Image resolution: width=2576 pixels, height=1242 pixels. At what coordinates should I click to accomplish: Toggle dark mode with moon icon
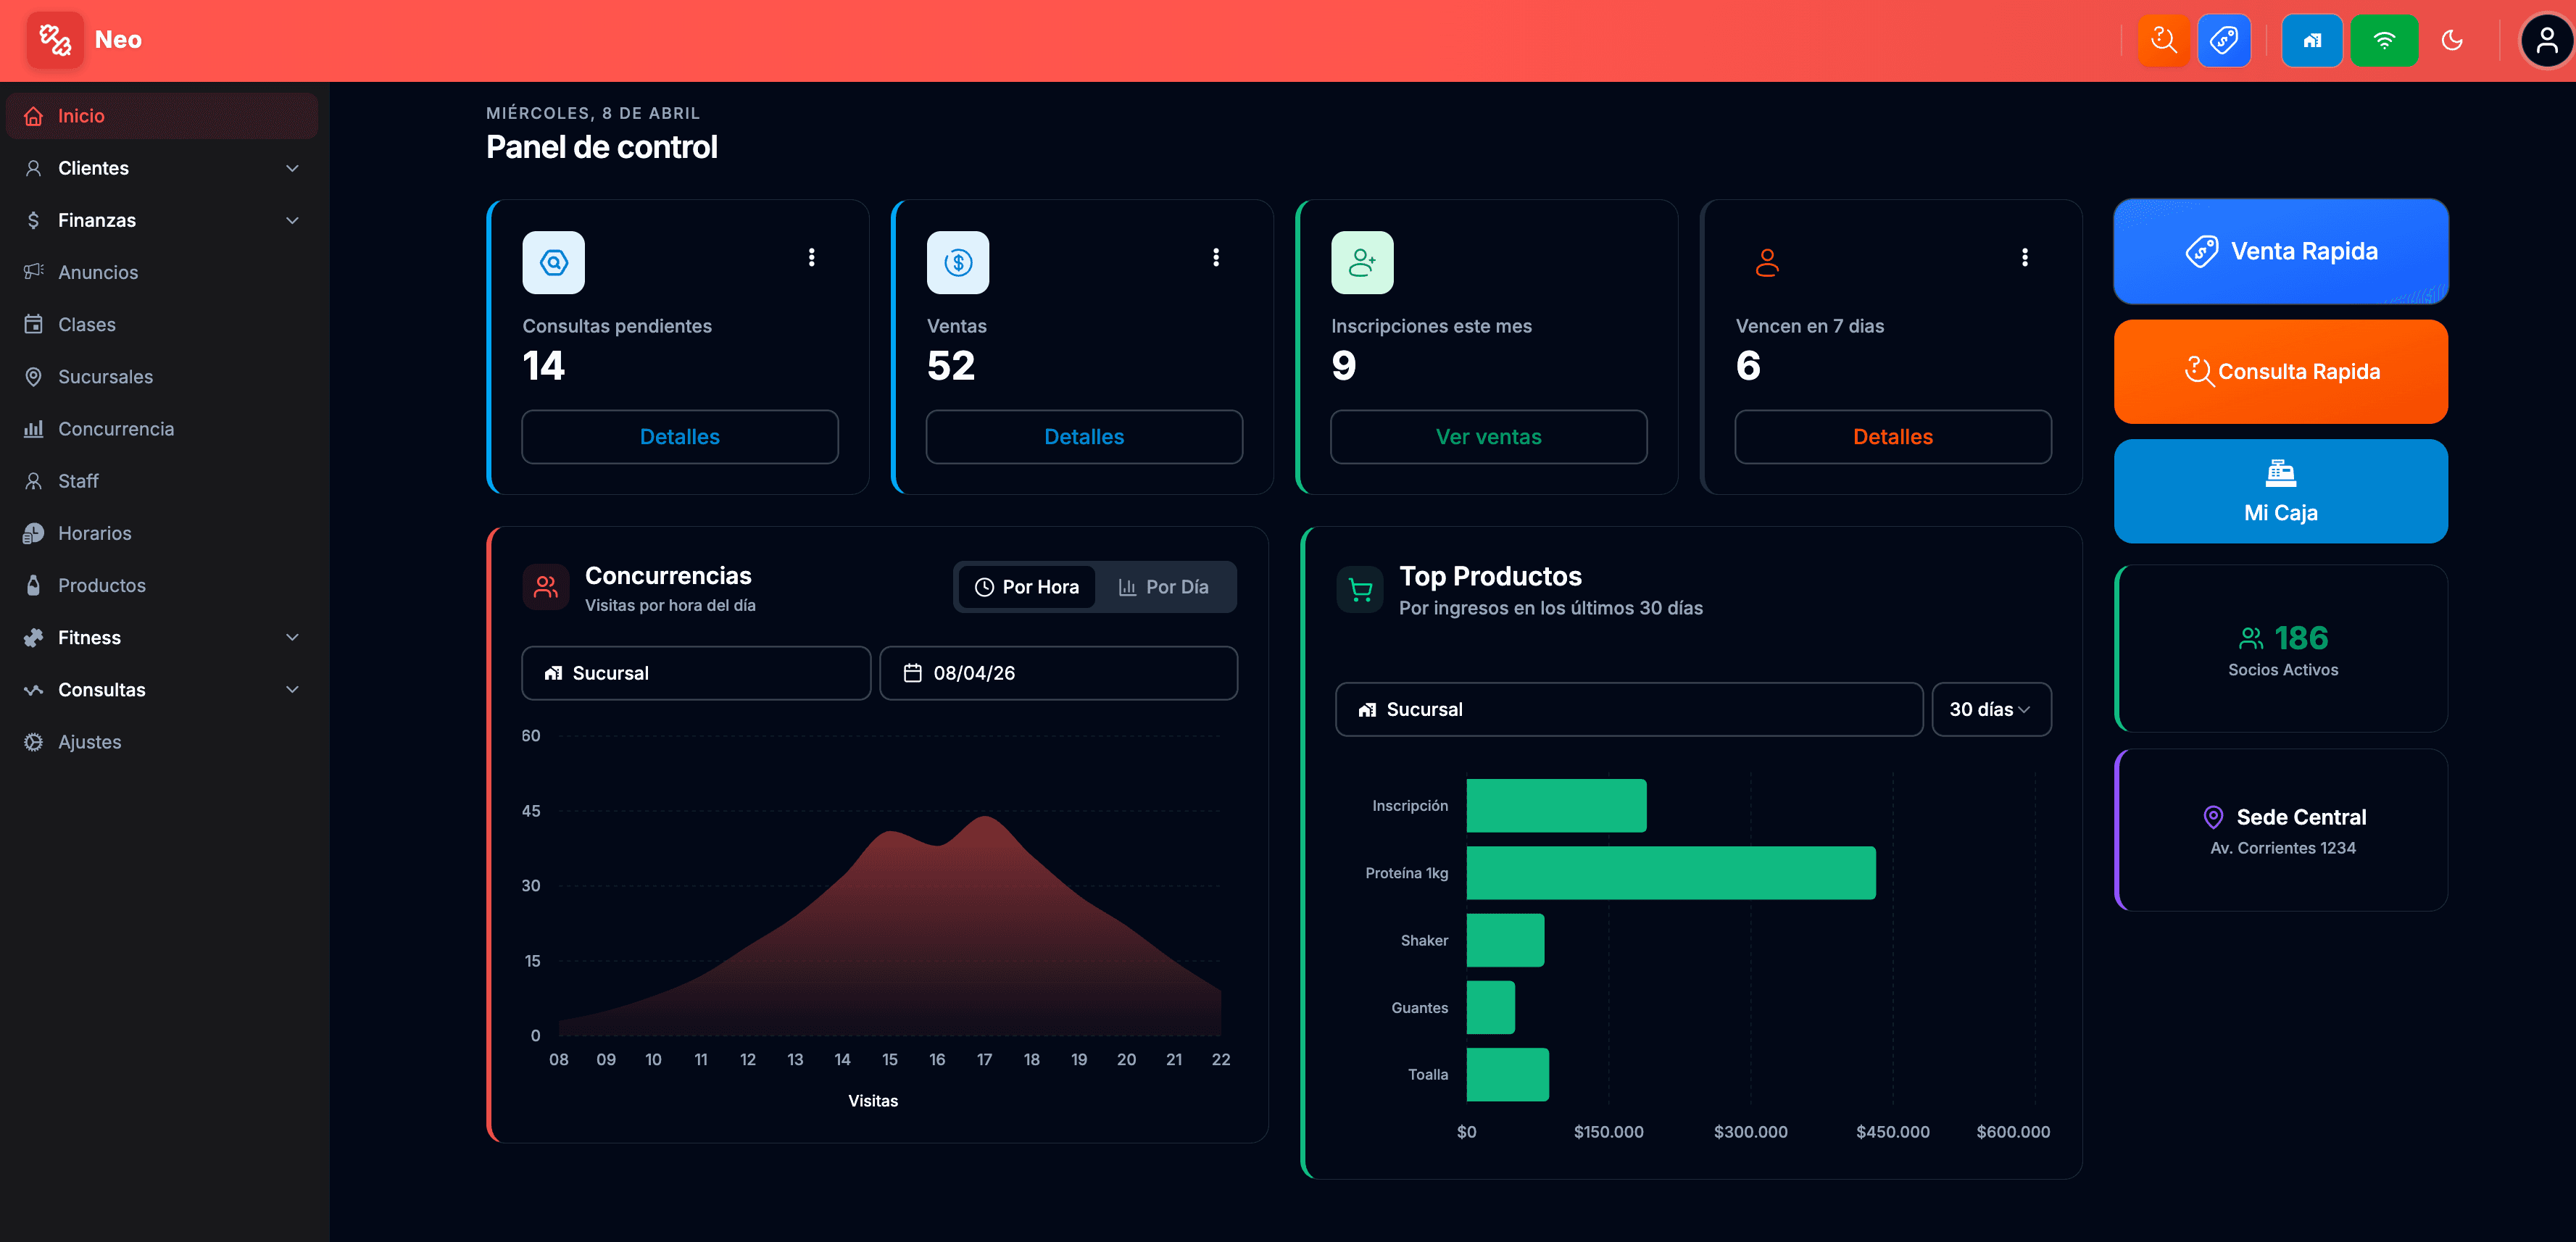tap(2451, 41)
